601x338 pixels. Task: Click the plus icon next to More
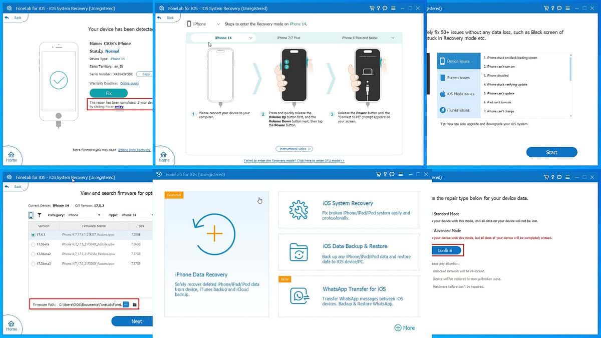tap(398, 327)
